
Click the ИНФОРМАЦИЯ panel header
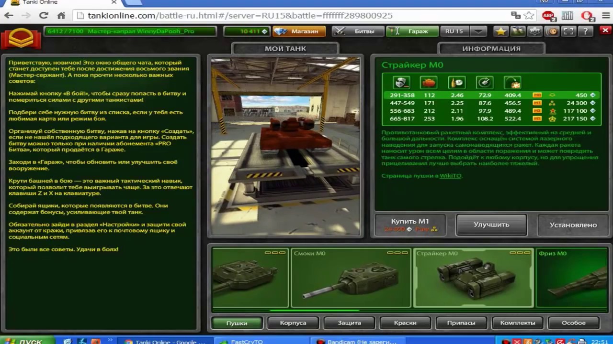pos(491,48)
